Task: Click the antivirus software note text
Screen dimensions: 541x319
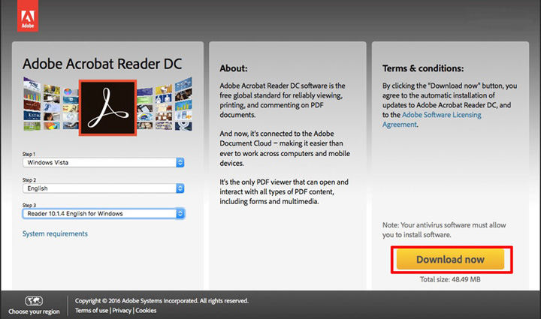Action: (x=444, y=230)
